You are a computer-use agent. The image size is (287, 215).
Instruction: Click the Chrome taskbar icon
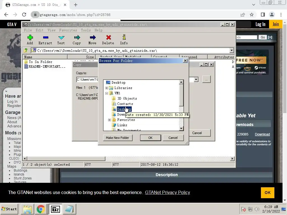[41, 209]
